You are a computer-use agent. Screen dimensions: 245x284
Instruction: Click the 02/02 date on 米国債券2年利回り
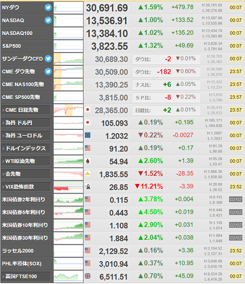236,199
